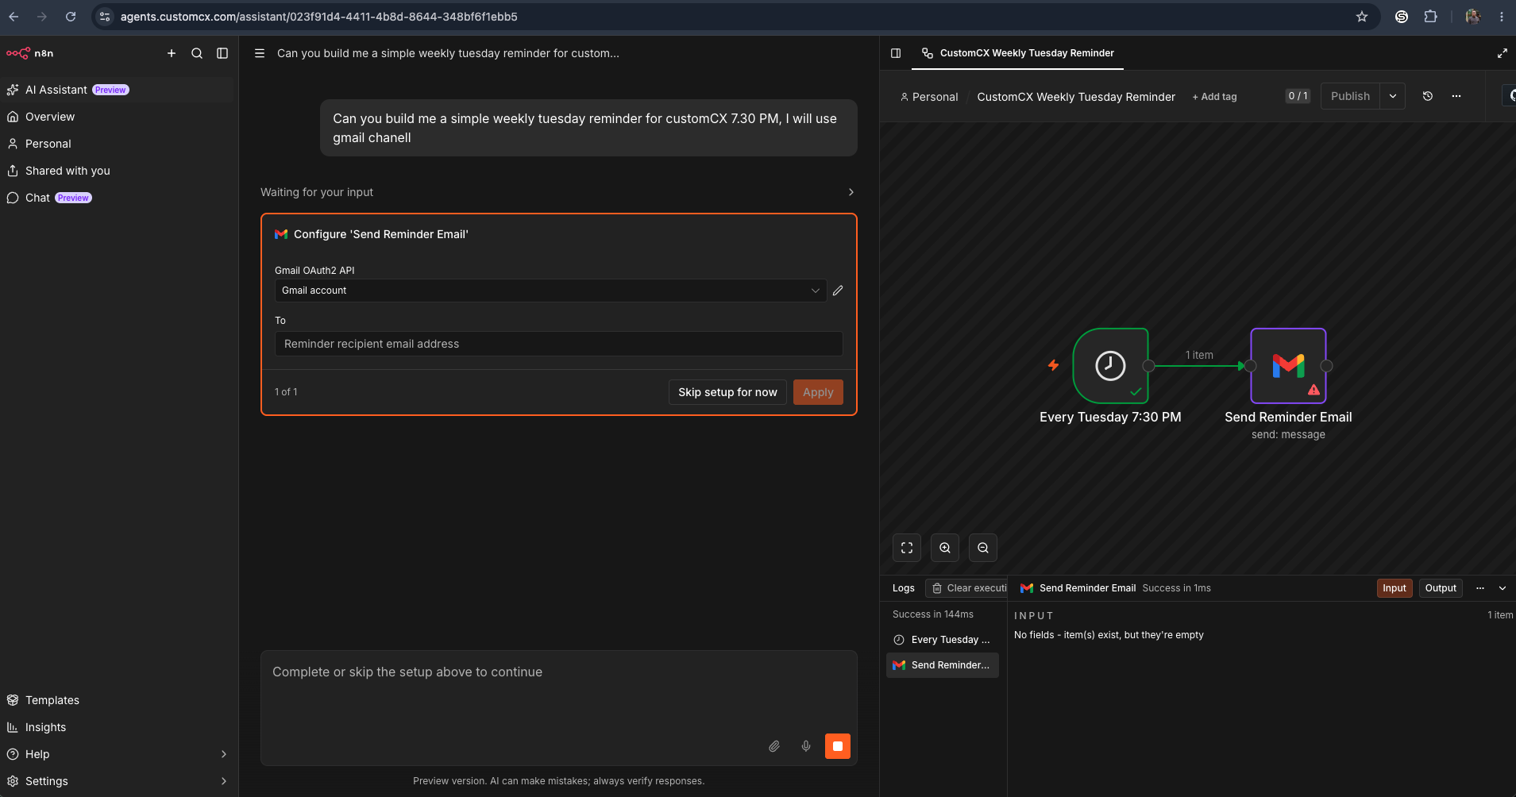Expand workflow panel to fullscreen

coord(1502,53)
